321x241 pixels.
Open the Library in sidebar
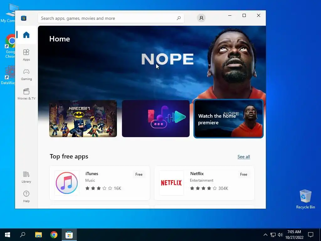click(26, 177)
